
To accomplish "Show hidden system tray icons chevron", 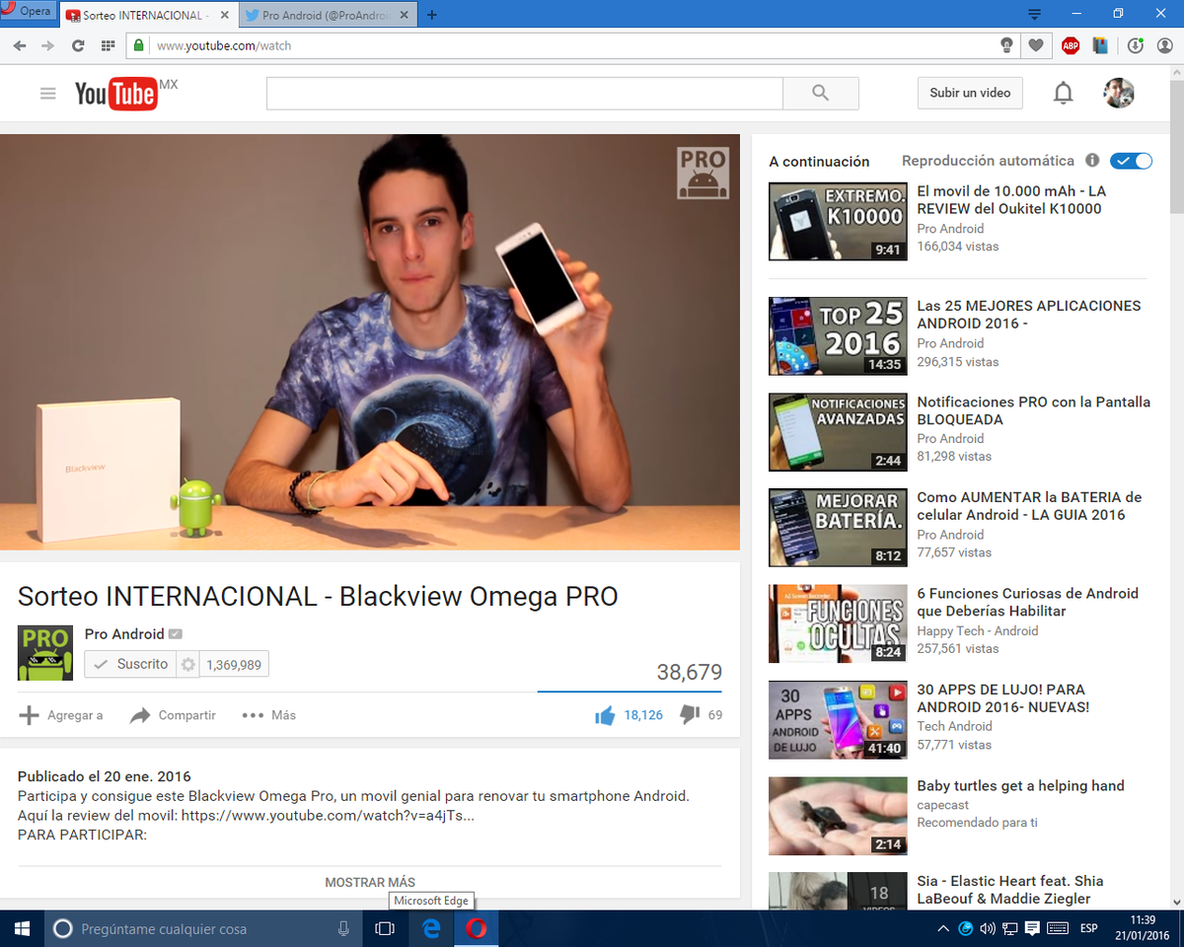I will pos(943,928).
